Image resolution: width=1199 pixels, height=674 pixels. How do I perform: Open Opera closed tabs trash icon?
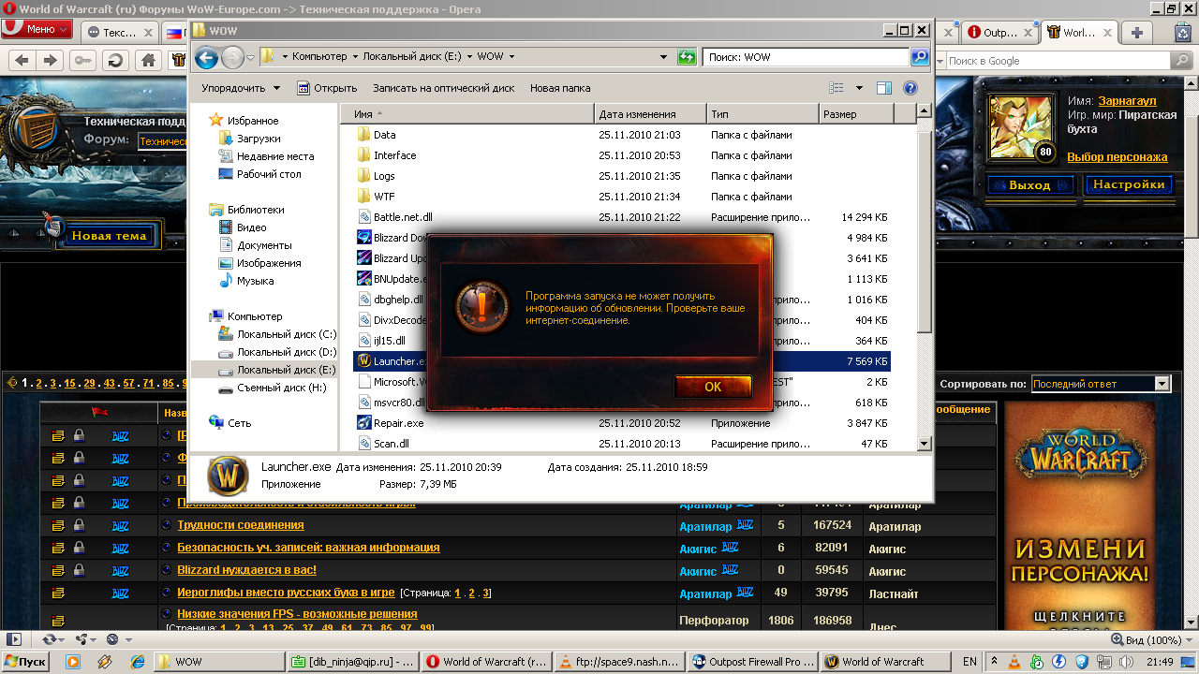(1183, 31)
